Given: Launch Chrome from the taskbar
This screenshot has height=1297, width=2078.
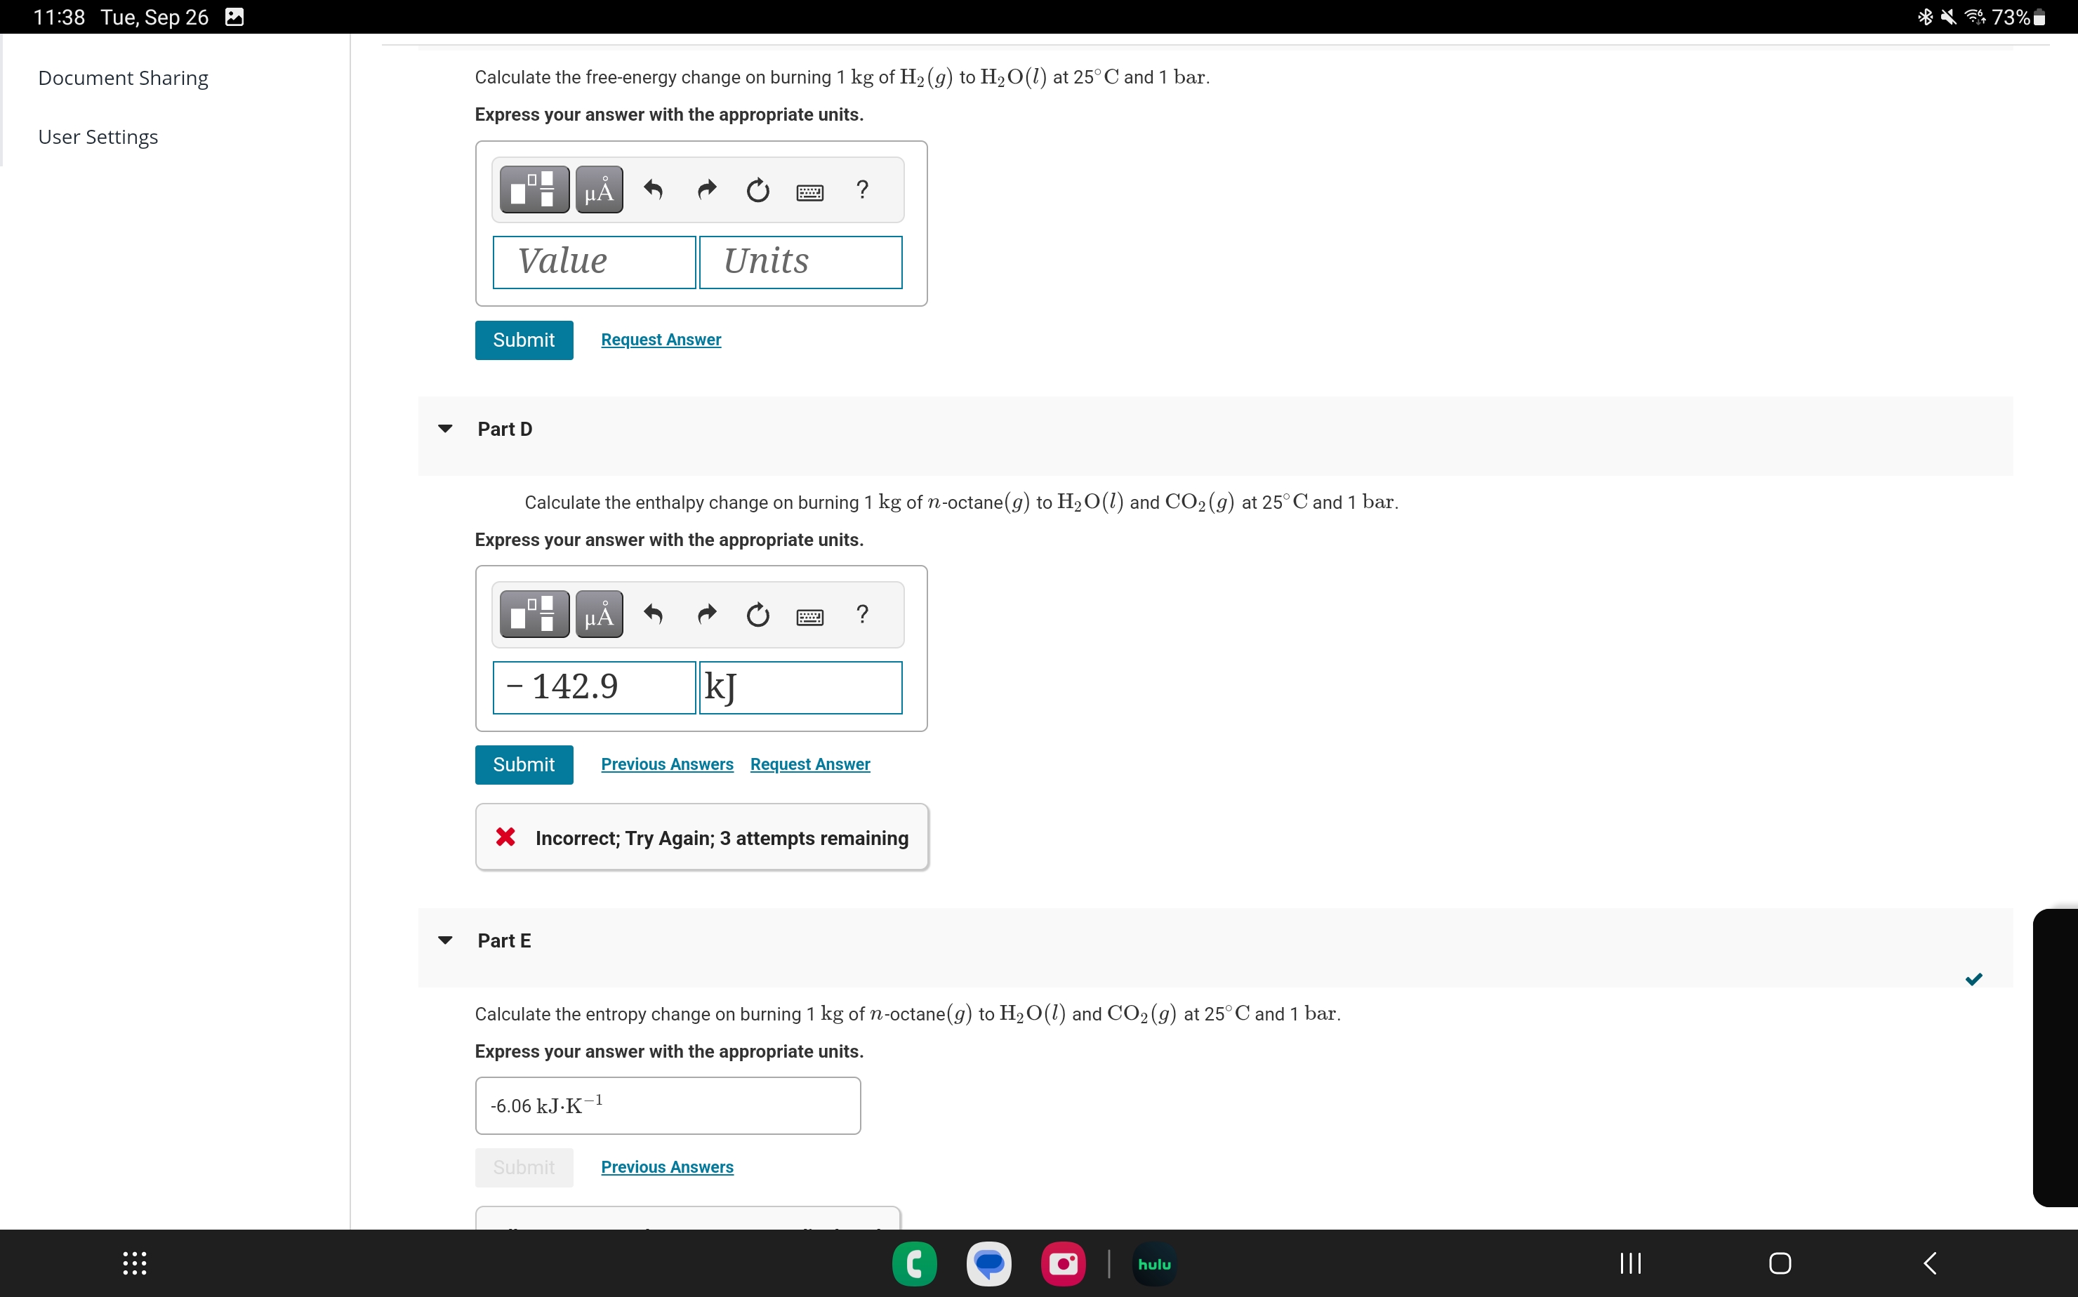Looking at the screenshot, I should 914,1263.
